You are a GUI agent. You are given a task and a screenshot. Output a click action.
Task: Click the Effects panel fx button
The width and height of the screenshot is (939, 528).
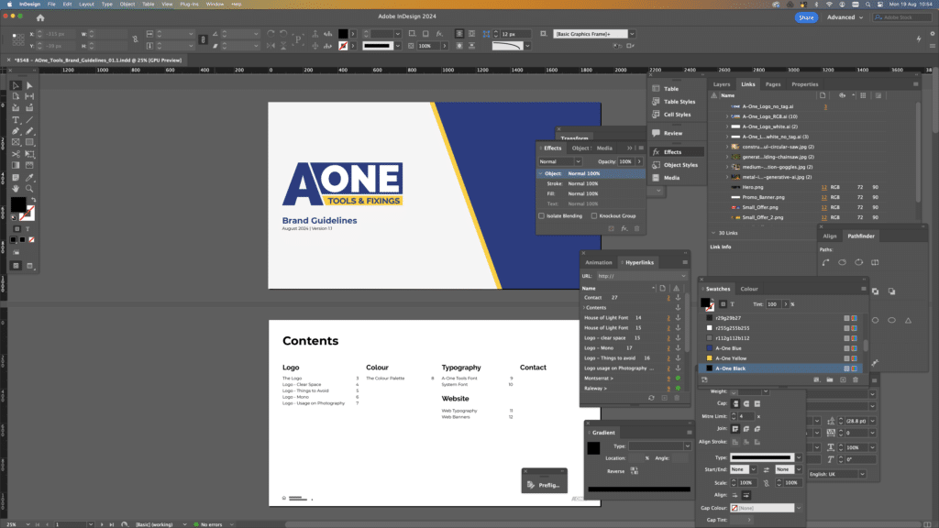pyautogui.click(x=624, y=228)
